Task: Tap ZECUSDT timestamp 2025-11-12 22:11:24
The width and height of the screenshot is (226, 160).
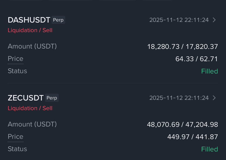Action: tap(179, 98)
